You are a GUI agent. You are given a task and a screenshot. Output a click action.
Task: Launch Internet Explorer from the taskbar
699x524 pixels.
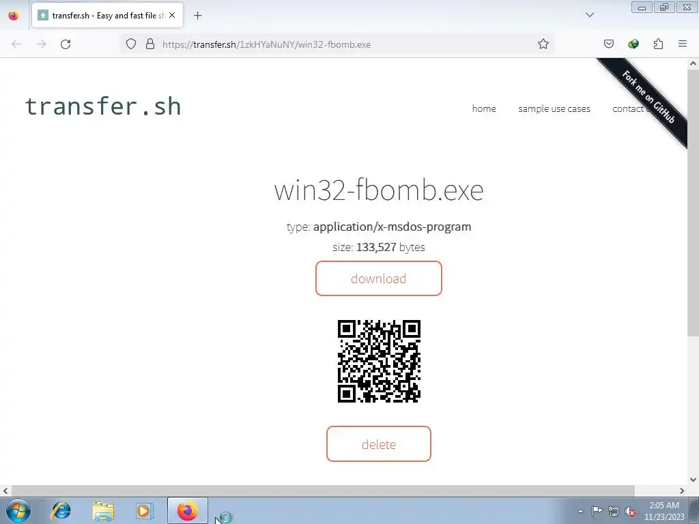point(61,510)
